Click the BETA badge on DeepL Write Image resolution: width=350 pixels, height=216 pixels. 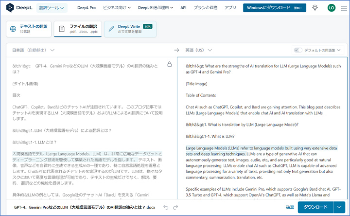148,26
